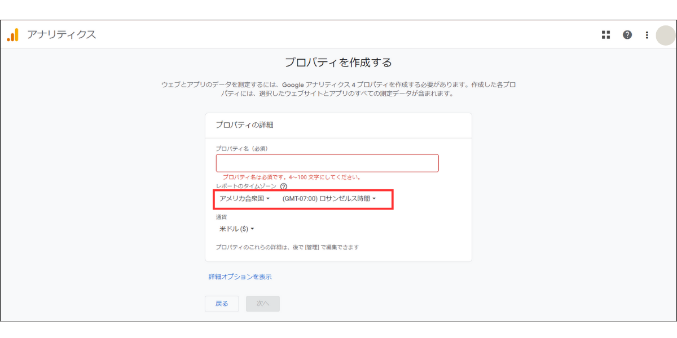Open the アメリカ合衆国 country dropdown
This screenshot has width=677, height=338.
pyautogui.click(x=245, y=198)
